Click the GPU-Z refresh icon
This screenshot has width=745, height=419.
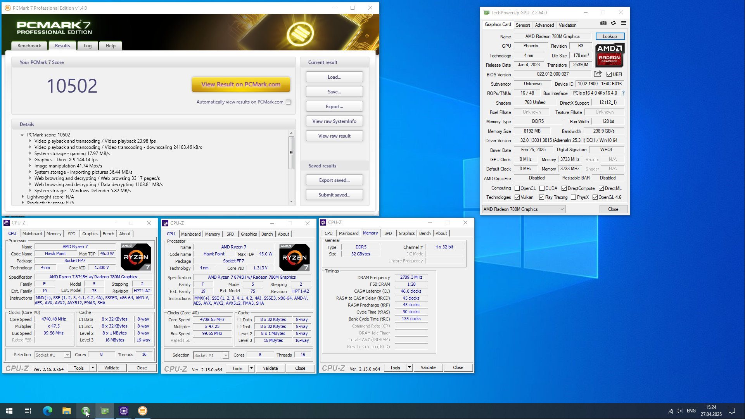[x=614, y=23]
